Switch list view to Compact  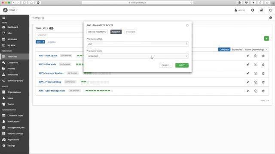pyautogui.click(x=224, y=50)
